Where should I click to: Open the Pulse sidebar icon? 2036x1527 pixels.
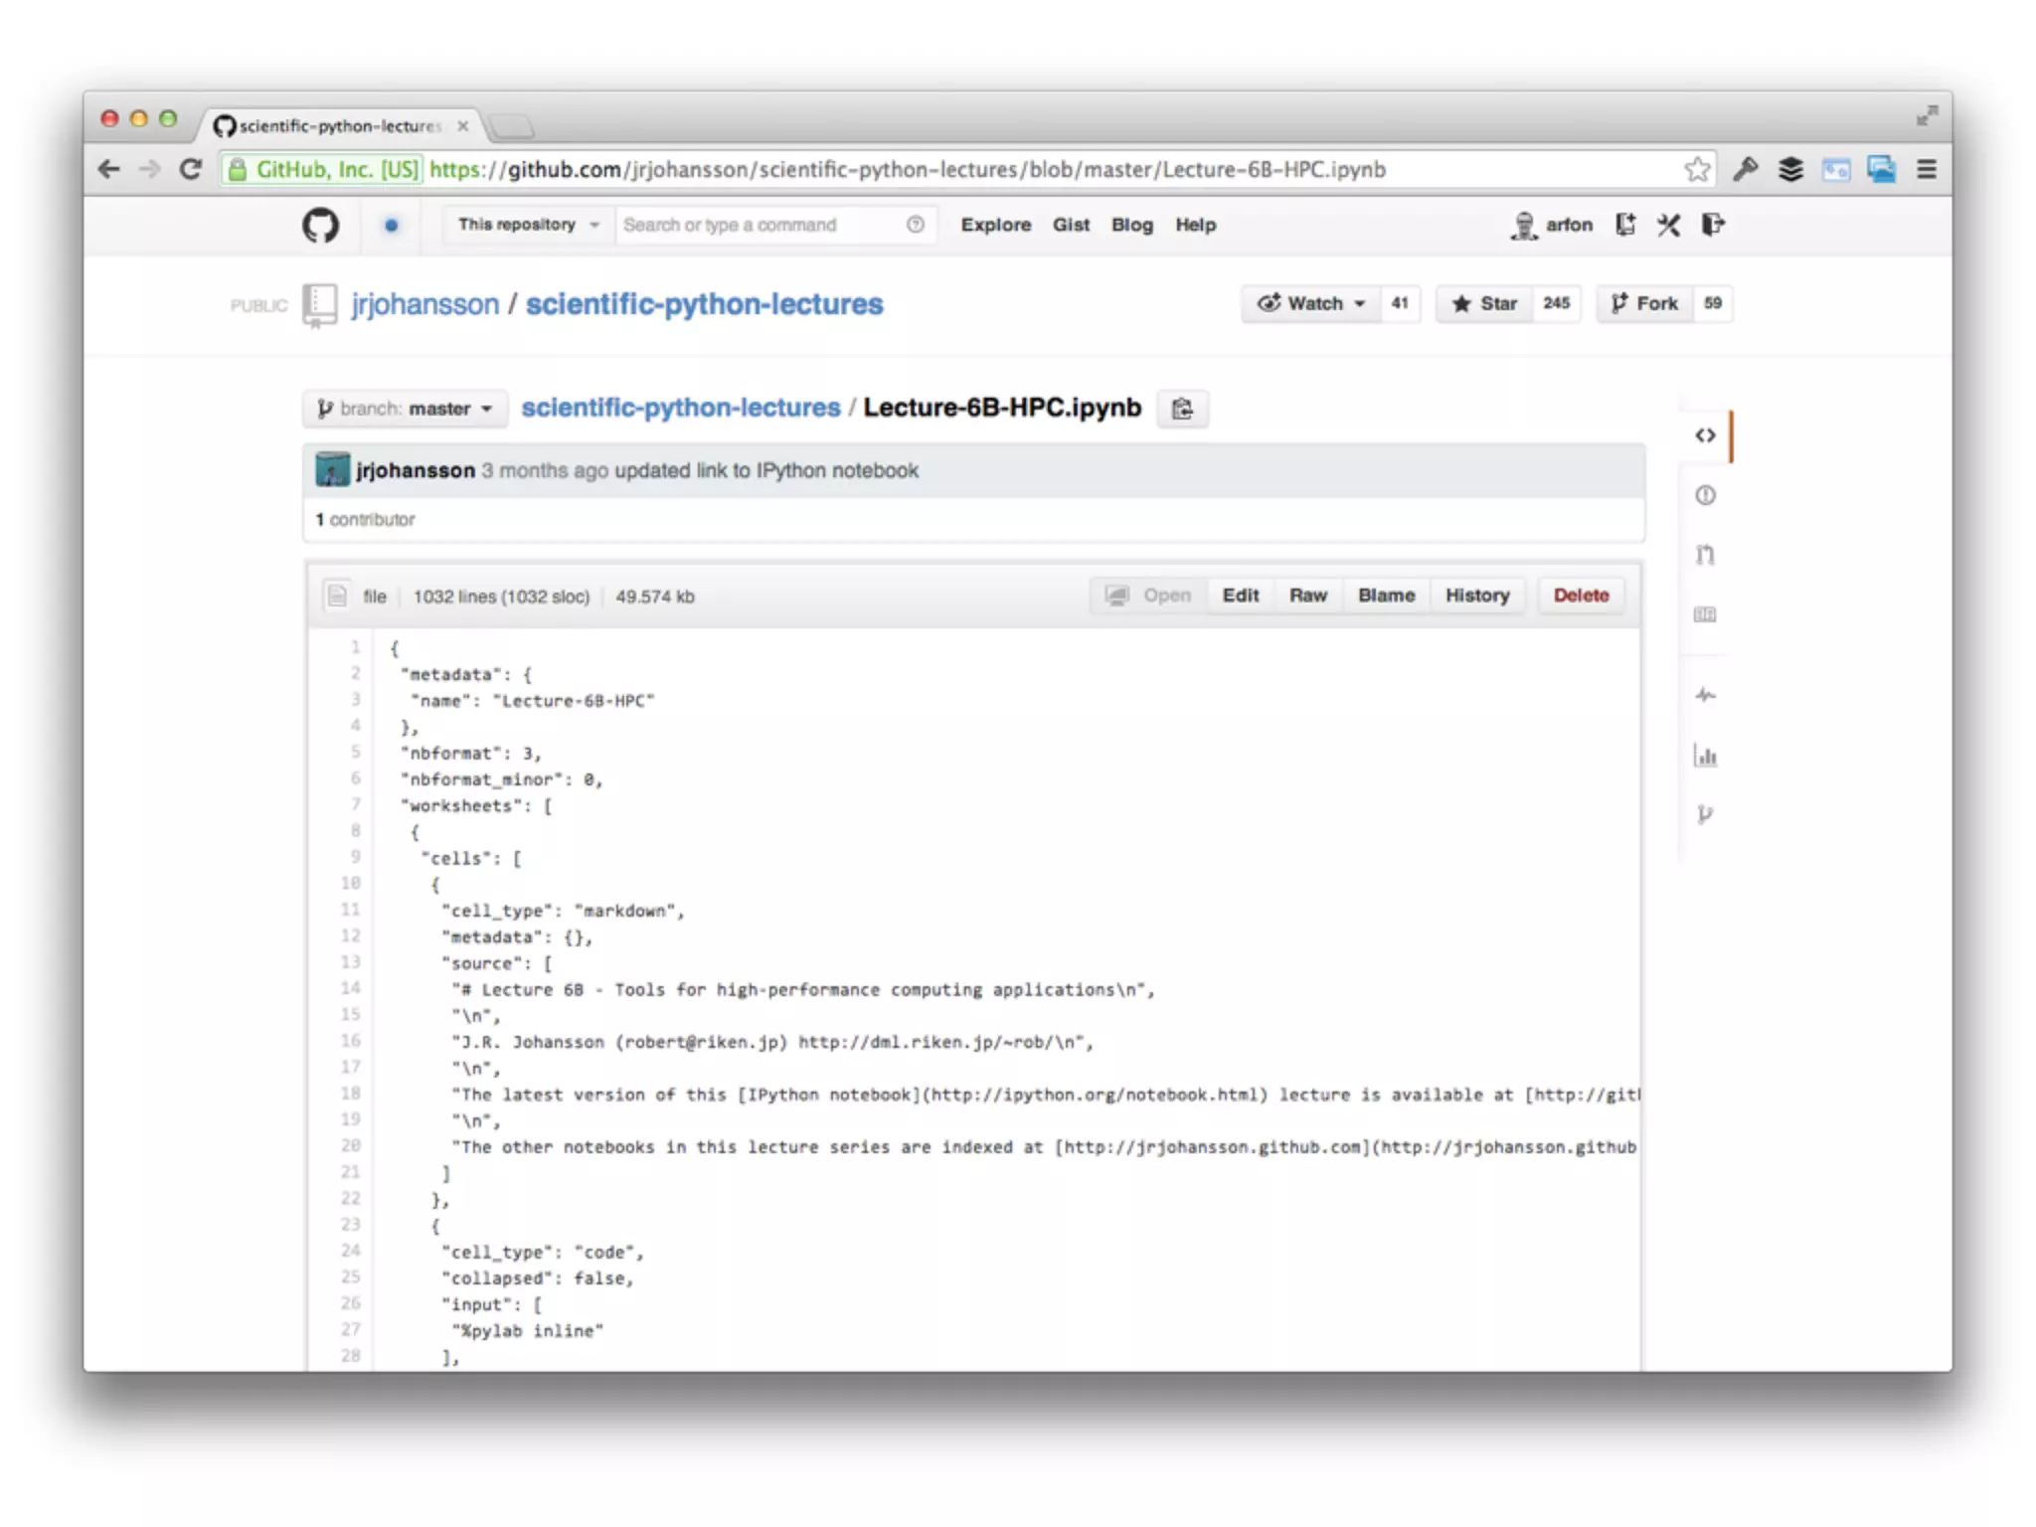[x=1705, y=695]
